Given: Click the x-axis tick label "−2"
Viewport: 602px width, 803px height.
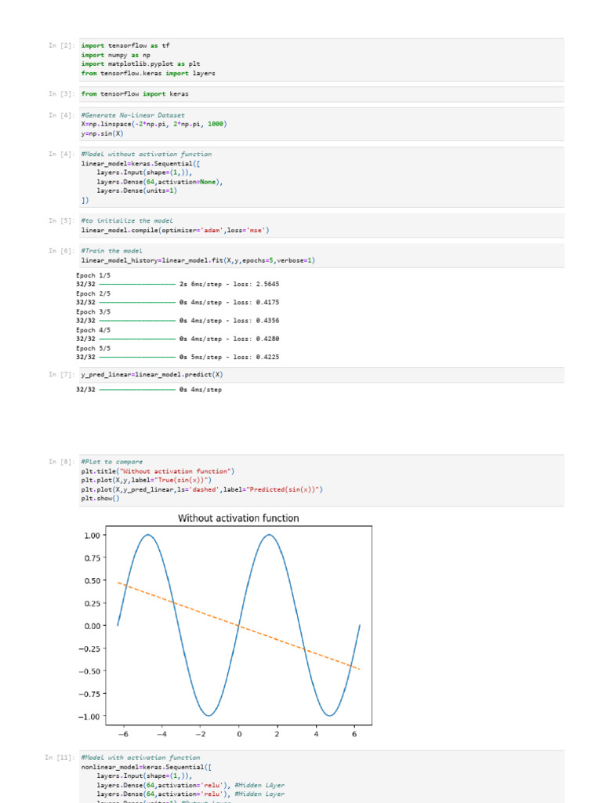Looking at the screenshot, I should coord(200,734).
